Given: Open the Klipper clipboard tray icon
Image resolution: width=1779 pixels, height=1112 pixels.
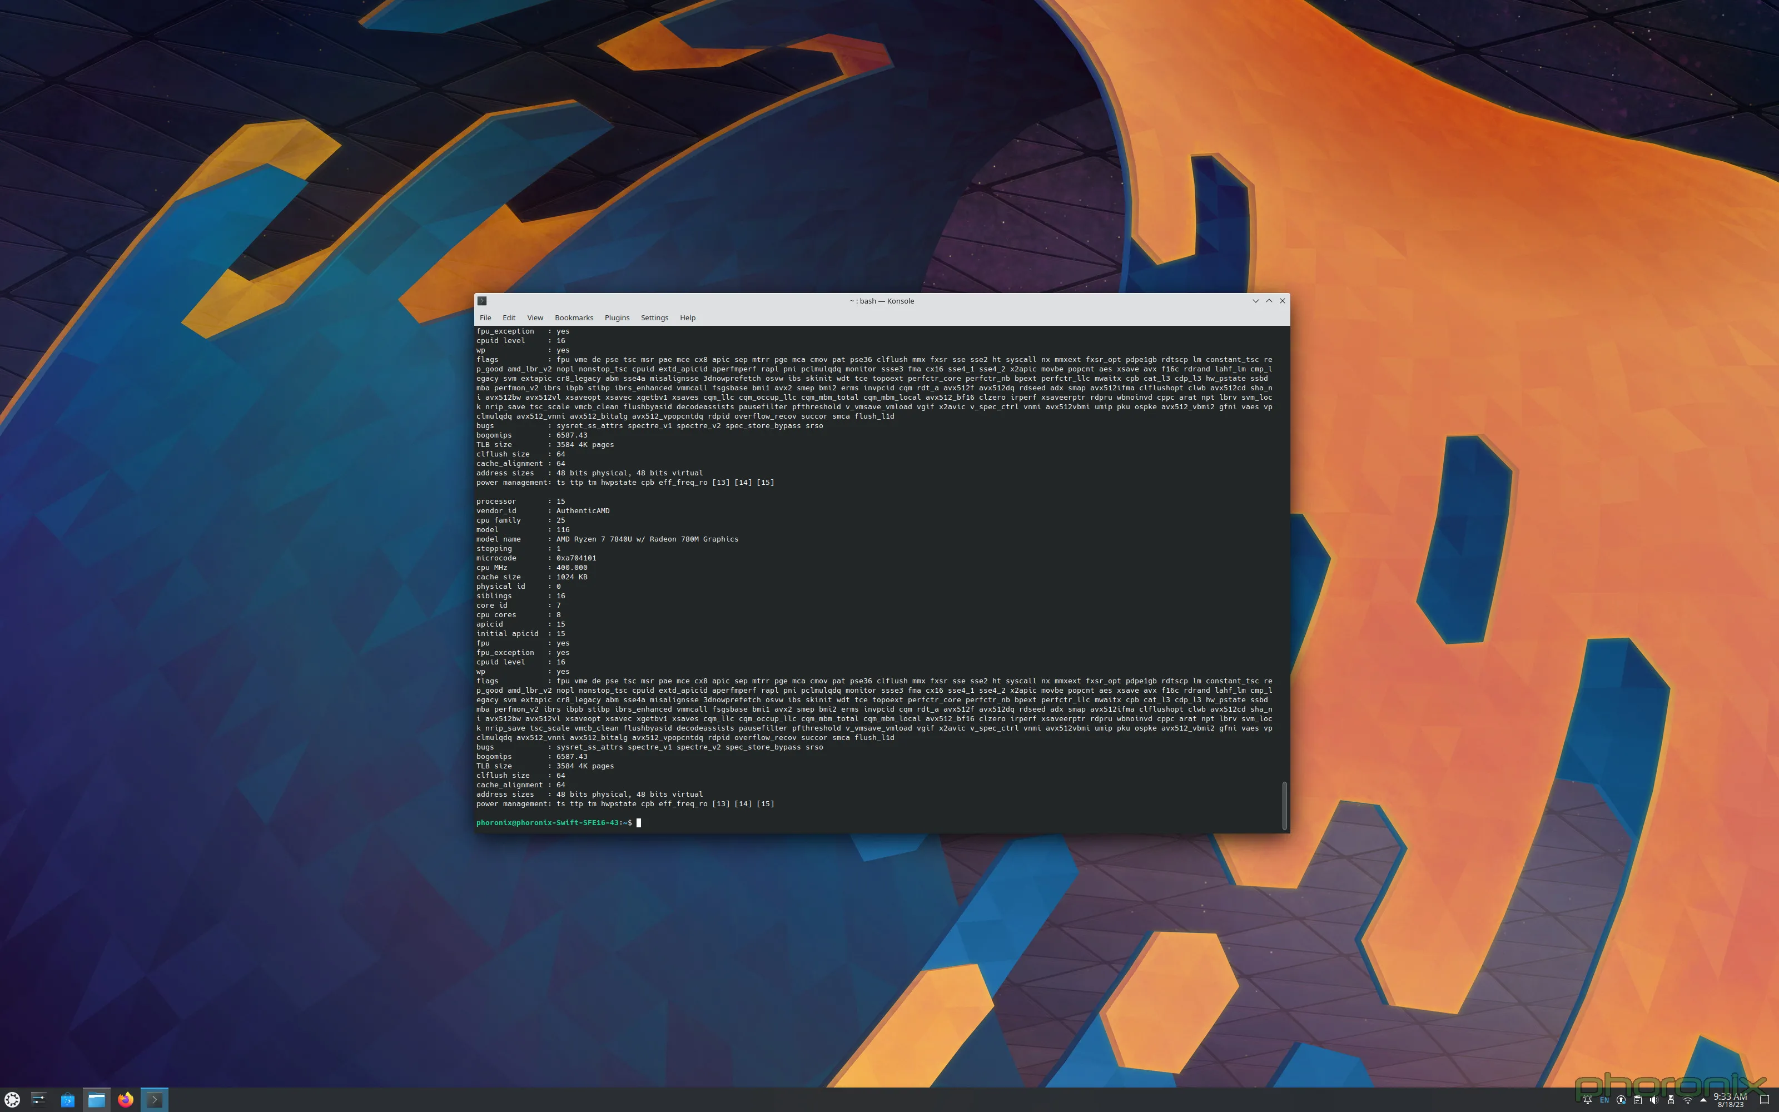Looking at the screenshot, I should [1638, 1100].
